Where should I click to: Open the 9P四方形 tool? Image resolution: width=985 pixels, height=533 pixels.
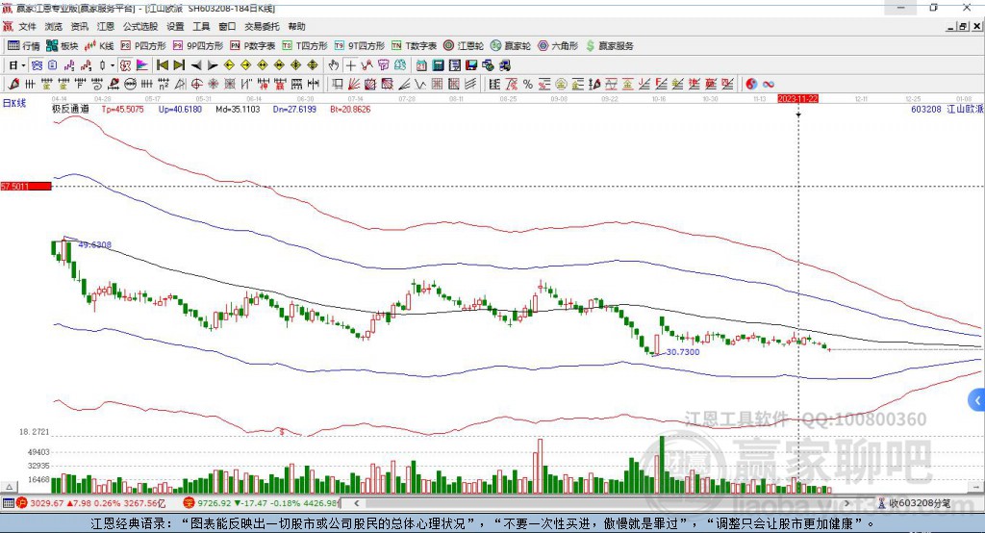point(198,46)
